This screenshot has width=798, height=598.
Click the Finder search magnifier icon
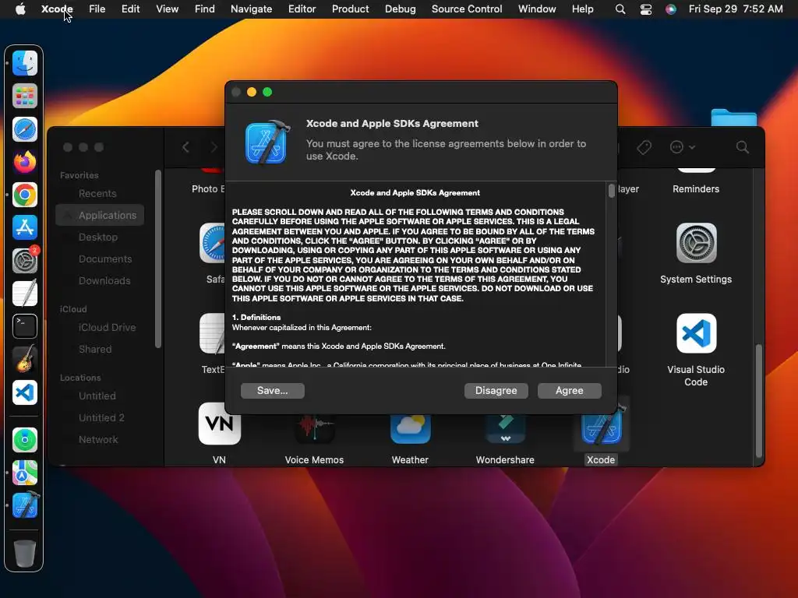(x=743, y=147)
